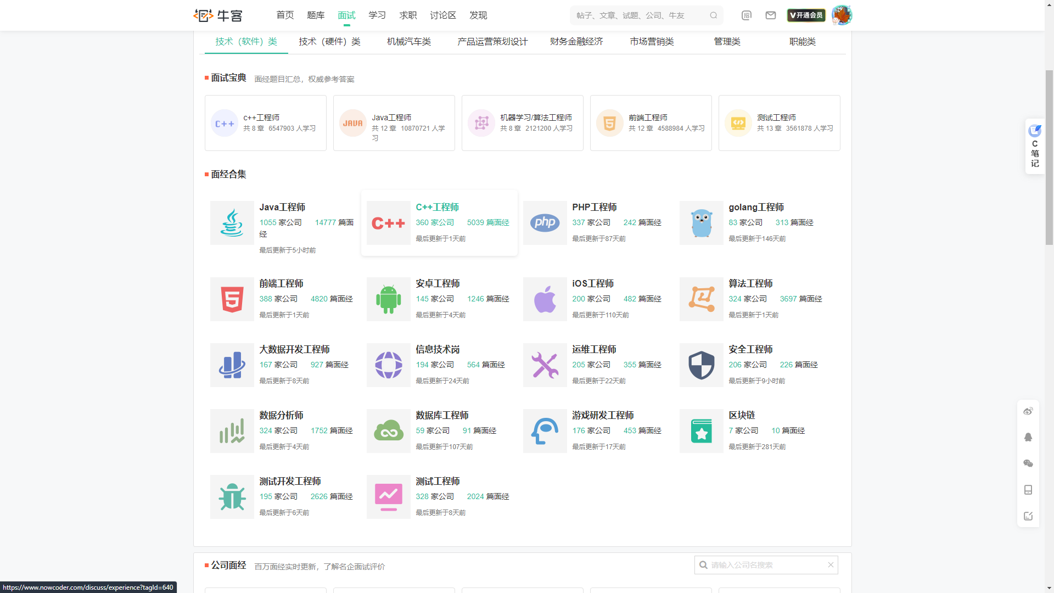The height and width of the screenshot is (593, 1054).
Task: Open the C笔记 notes side widget
Action: pyautogui.click(x=1035, y=147)
